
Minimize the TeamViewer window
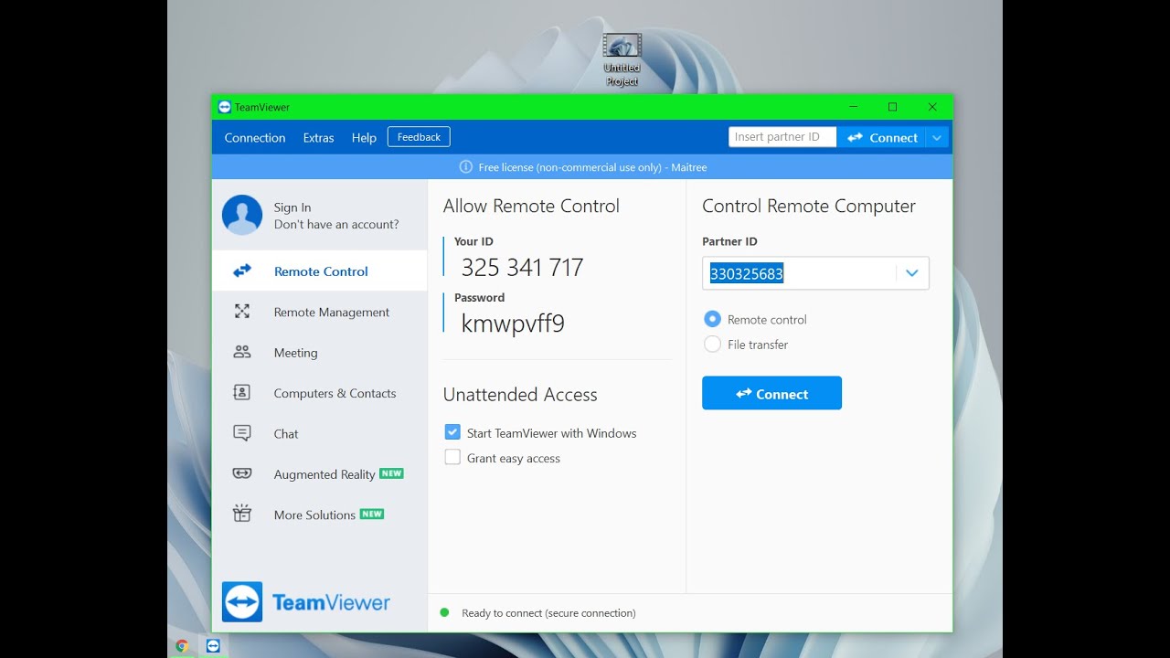[853, 107]
